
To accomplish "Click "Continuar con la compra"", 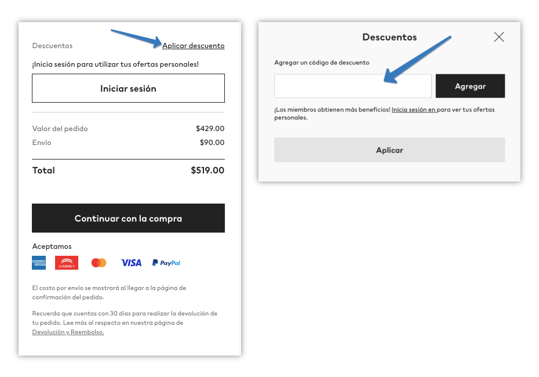I will 128,218.
